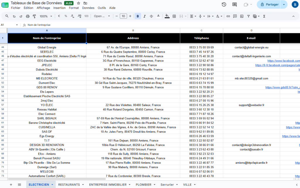This screenshot has height=188, width=300.
Task: Open the font family dropdown
Action: pos(102,16)
